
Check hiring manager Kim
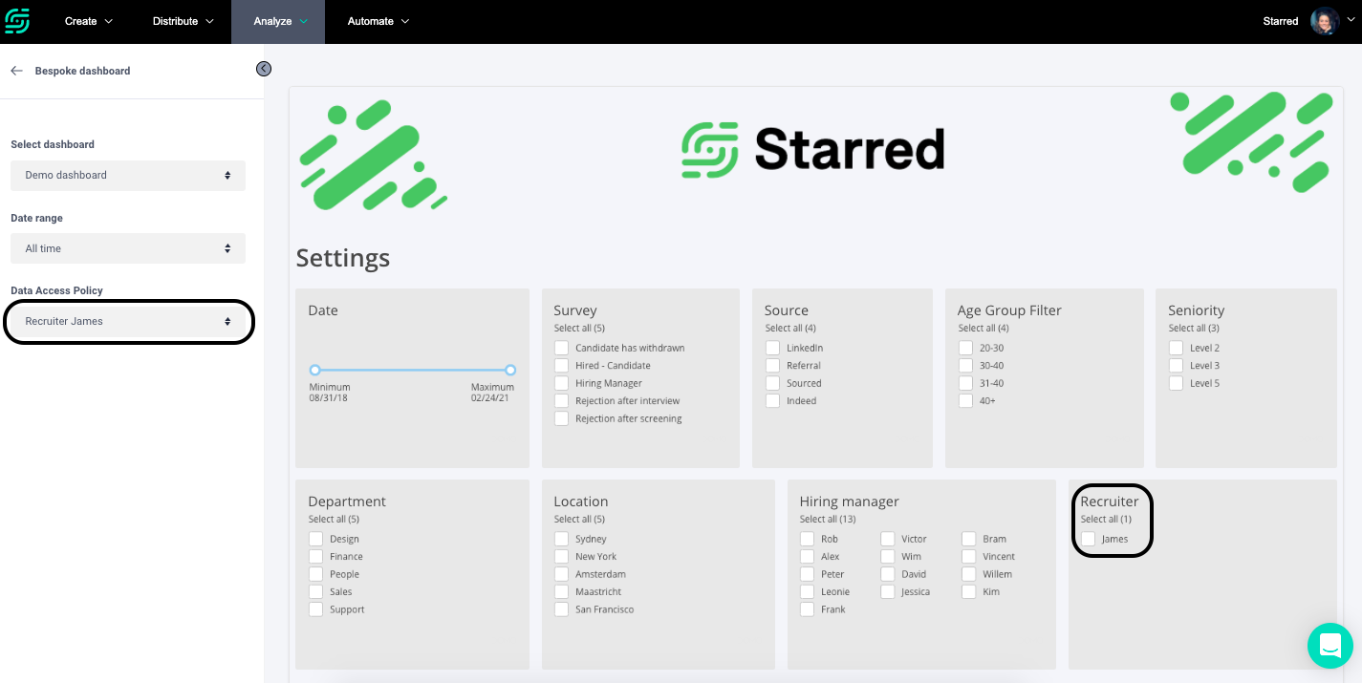[969, 592]
